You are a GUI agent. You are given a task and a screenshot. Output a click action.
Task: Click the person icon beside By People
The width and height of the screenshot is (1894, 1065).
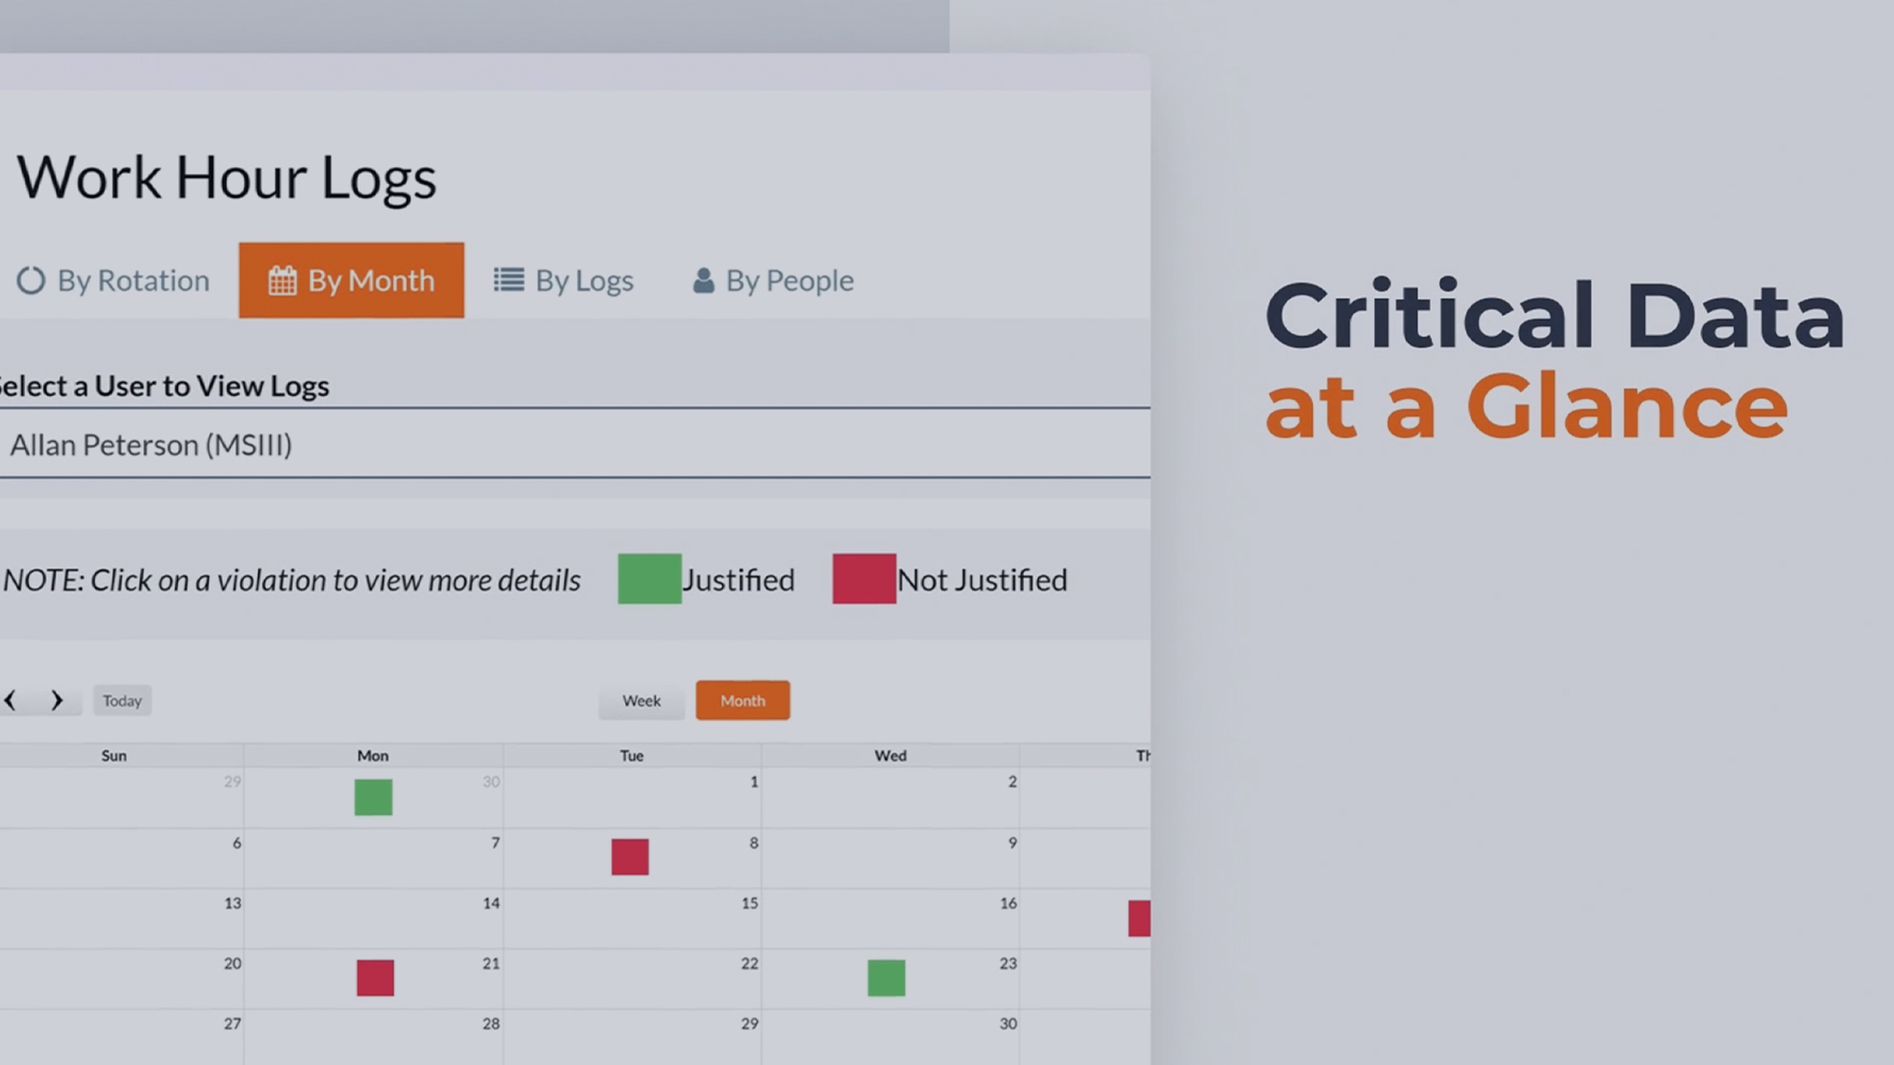point(703,280)
